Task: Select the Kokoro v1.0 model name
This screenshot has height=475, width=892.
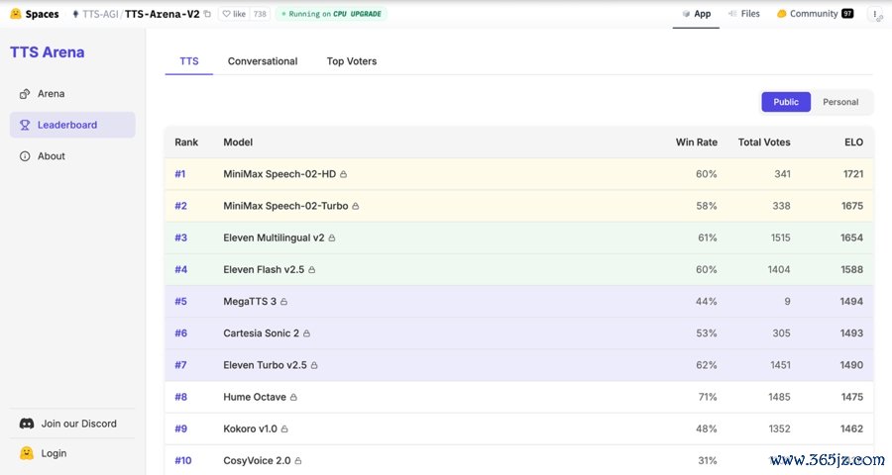Action: (251, 428)
